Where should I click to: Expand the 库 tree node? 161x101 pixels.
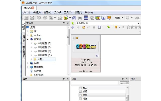coord(28,31)
